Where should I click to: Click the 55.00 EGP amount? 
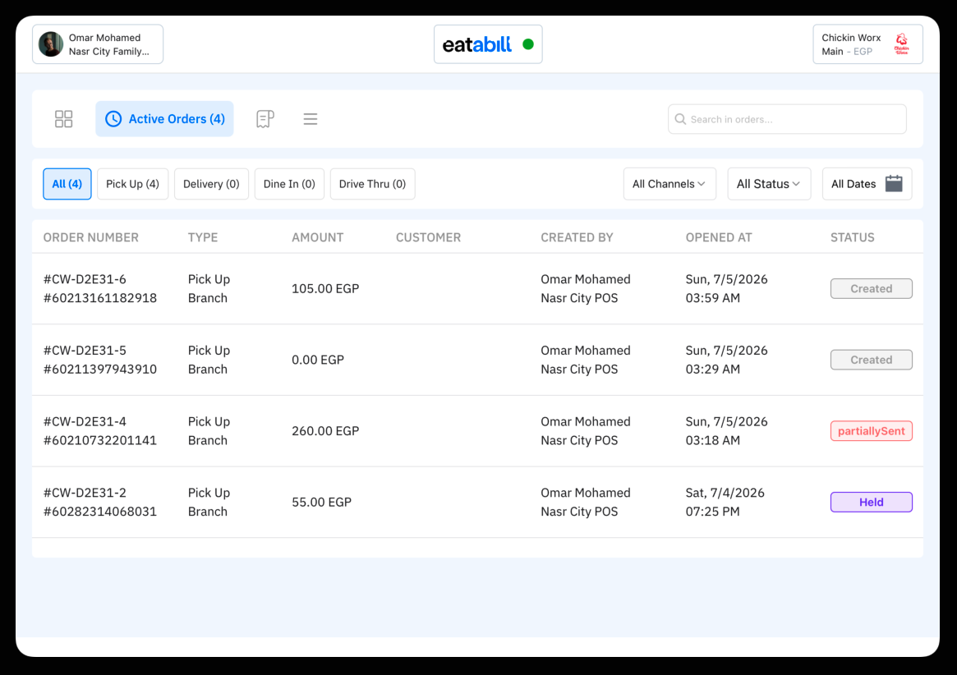click(x=322, y=503)
